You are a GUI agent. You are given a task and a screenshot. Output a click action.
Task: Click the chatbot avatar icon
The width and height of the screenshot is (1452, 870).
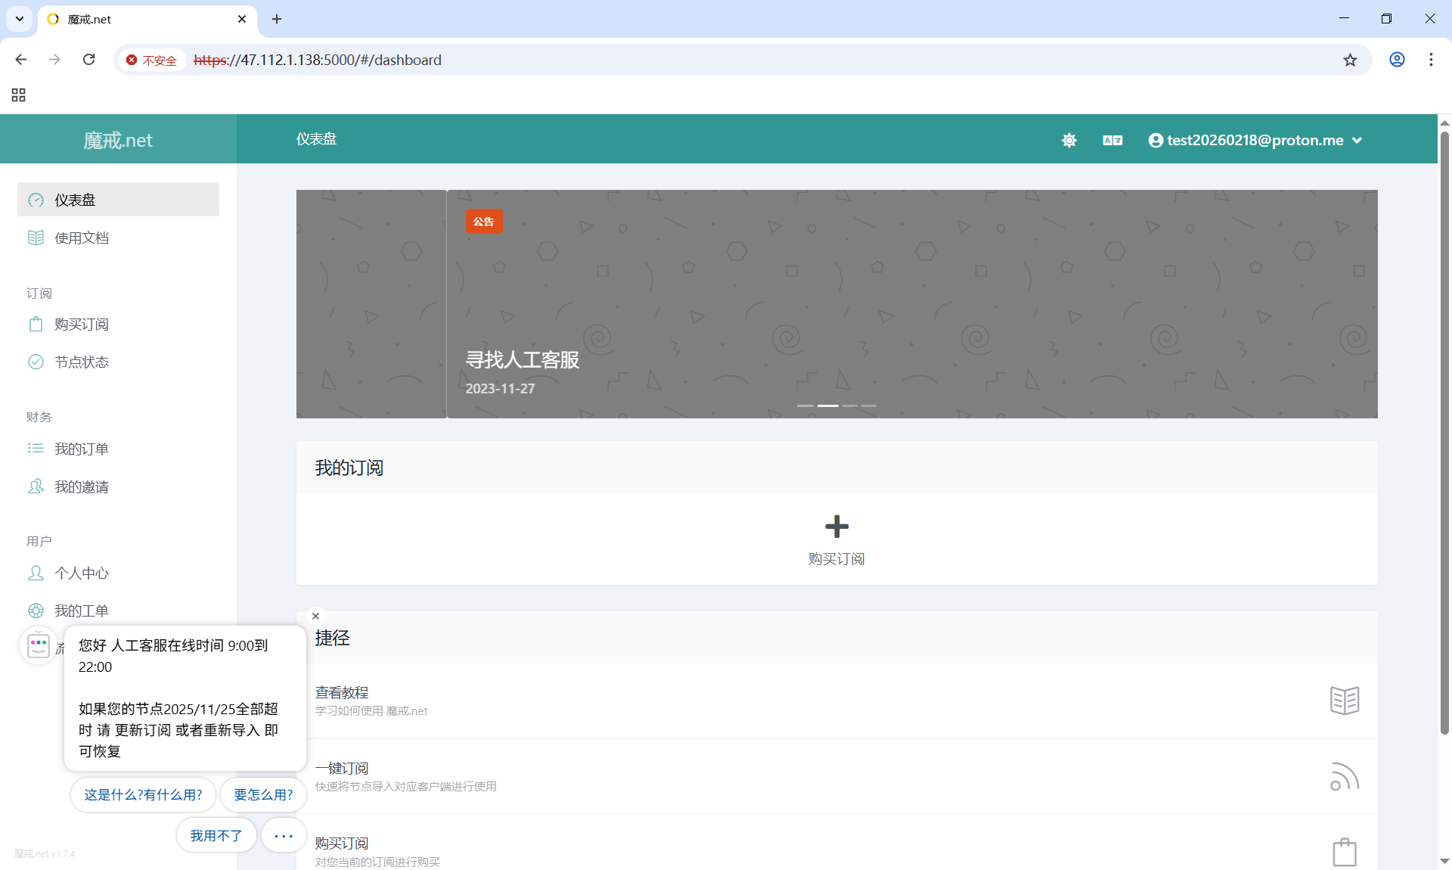tap(39, 645)
